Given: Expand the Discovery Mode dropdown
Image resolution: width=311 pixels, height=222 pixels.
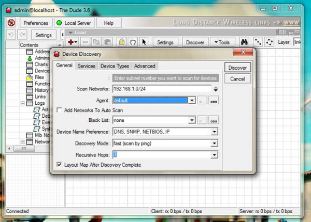Looking at the screenshot, I should pos(215,143).
